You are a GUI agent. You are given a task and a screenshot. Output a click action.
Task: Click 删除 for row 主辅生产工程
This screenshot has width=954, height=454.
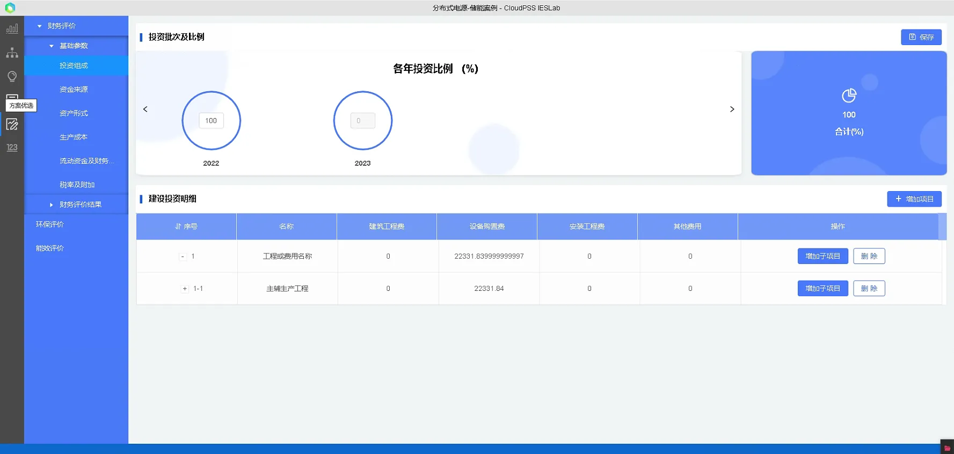click(869, 288)
